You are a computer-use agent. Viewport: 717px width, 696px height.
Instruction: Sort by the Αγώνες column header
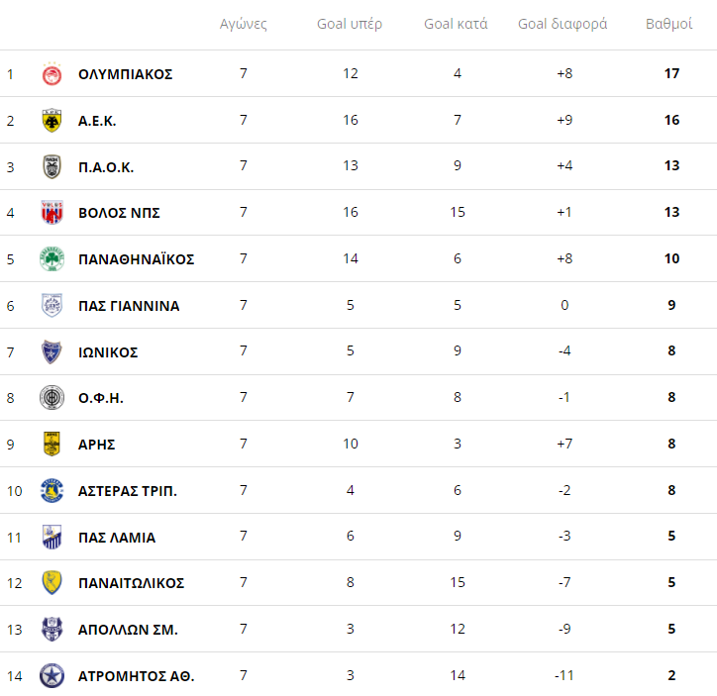click(x=244, y=24)
